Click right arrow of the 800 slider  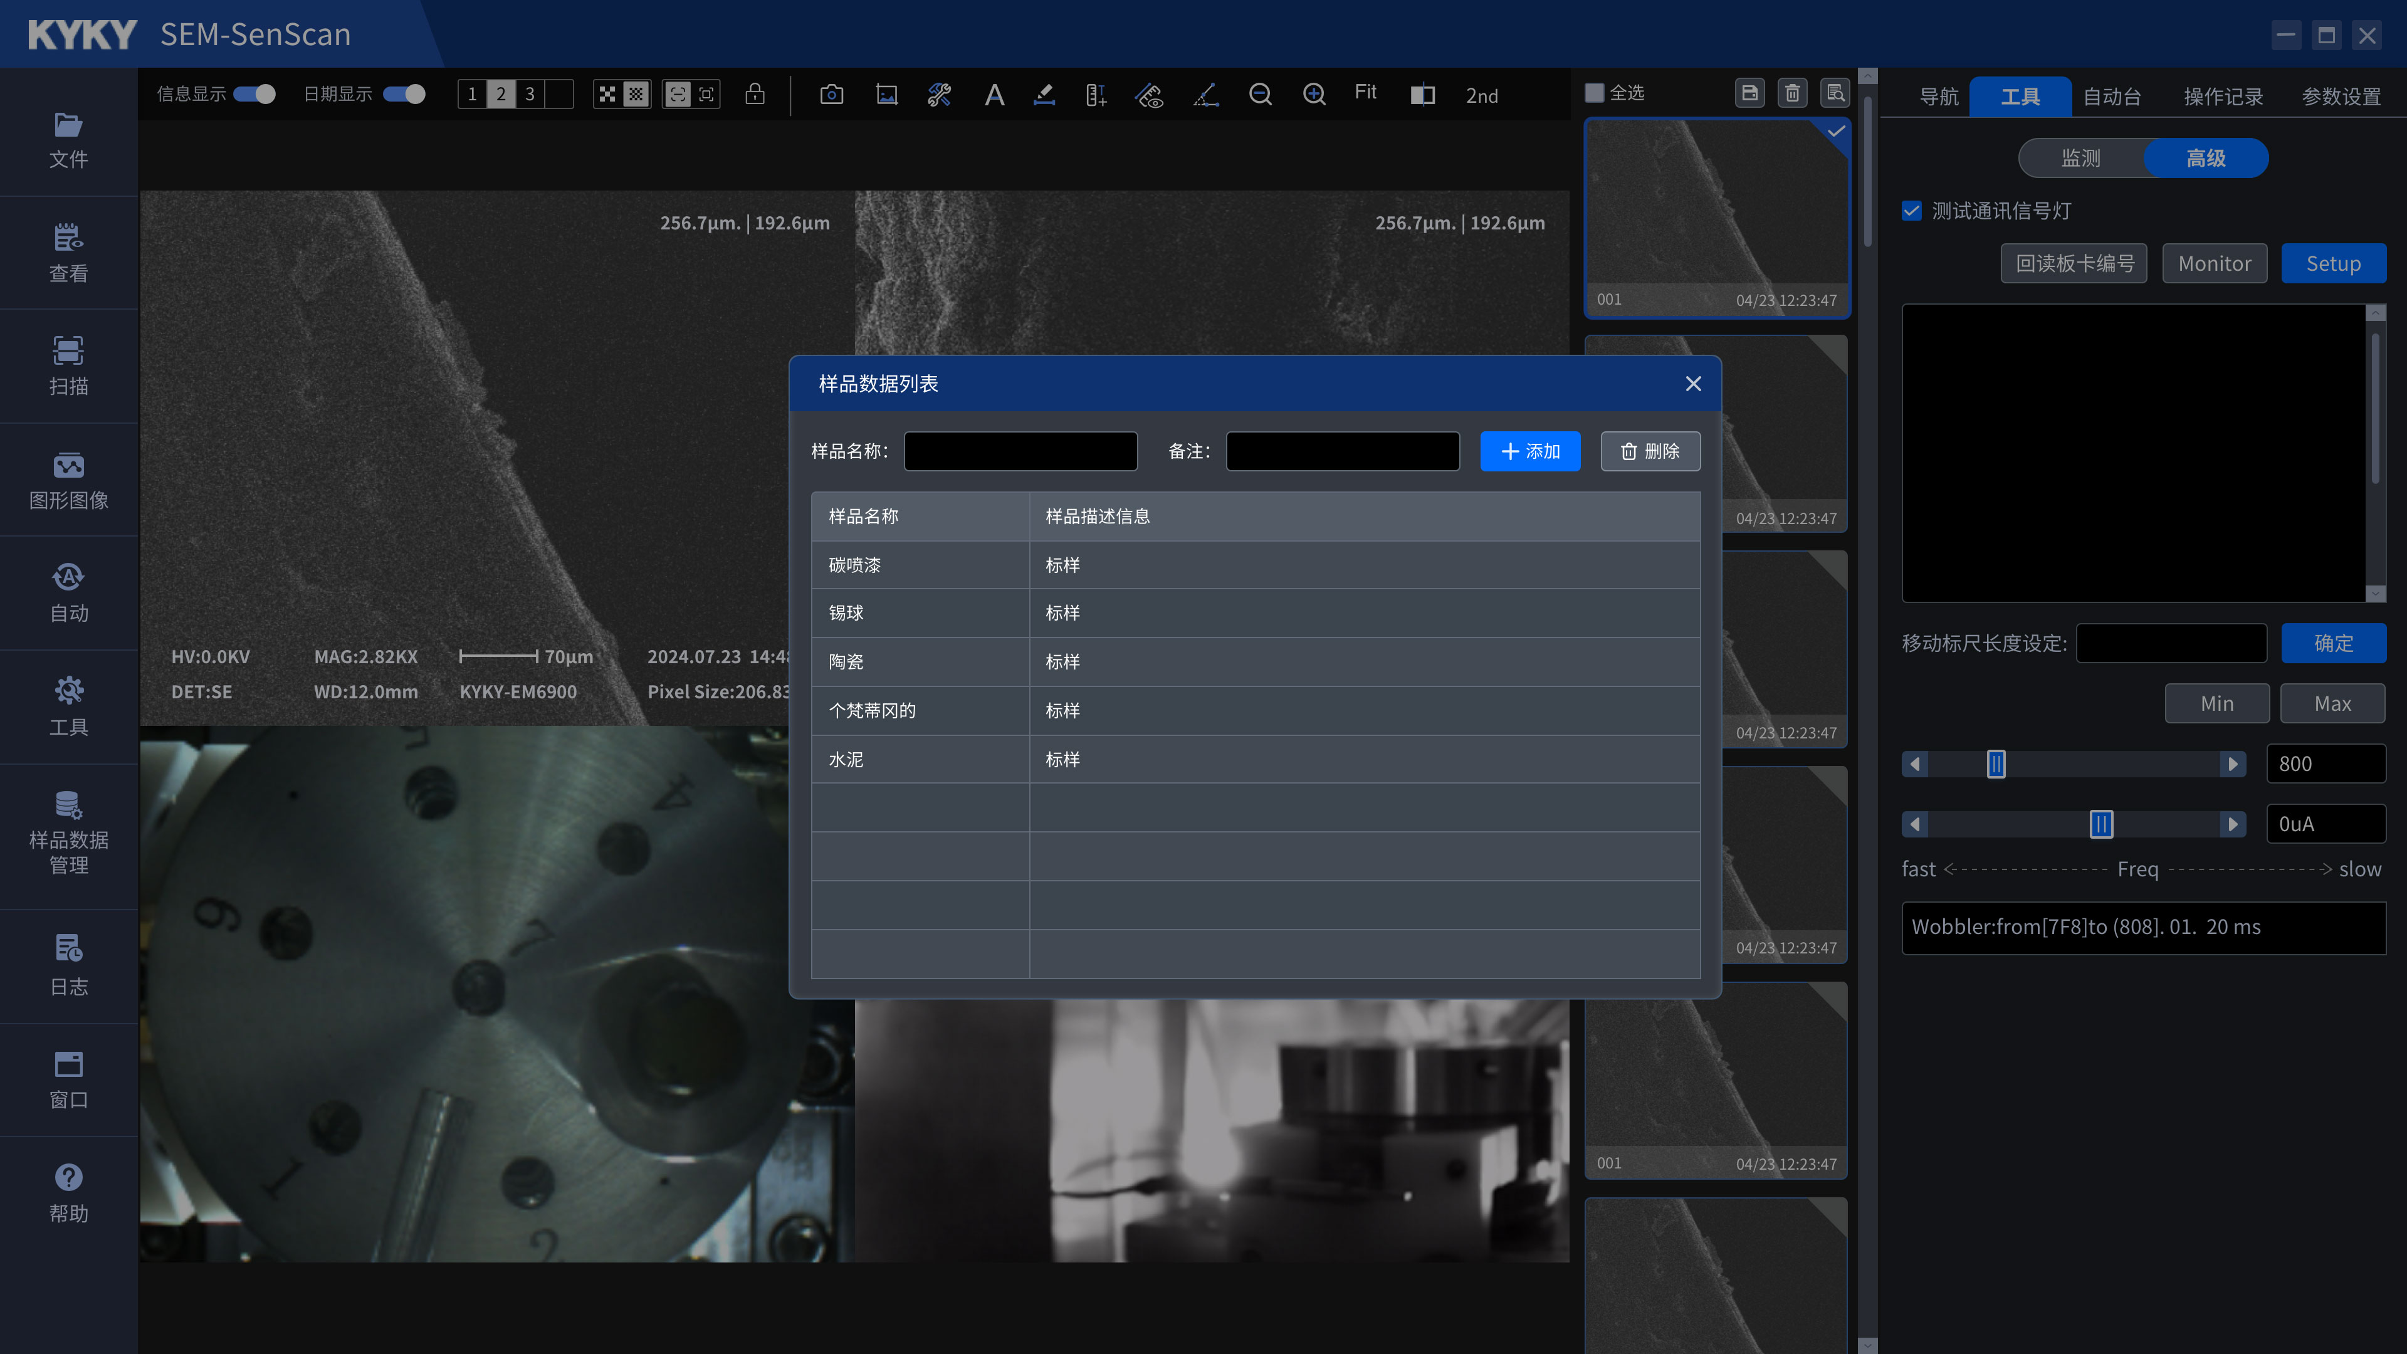2232,764
